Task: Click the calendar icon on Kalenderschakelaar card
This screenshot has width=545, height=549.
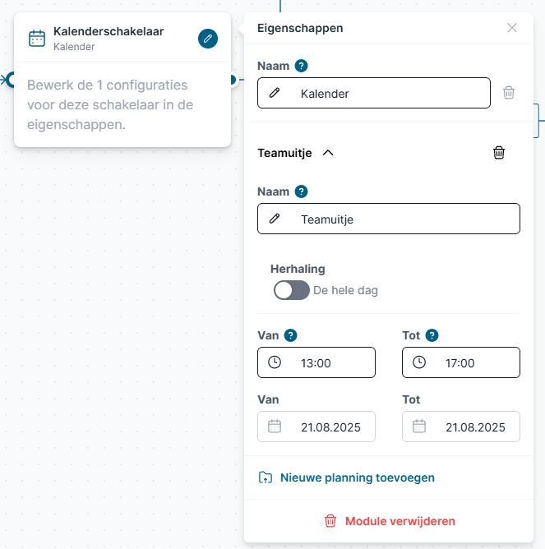Action: tap(37, 39)
